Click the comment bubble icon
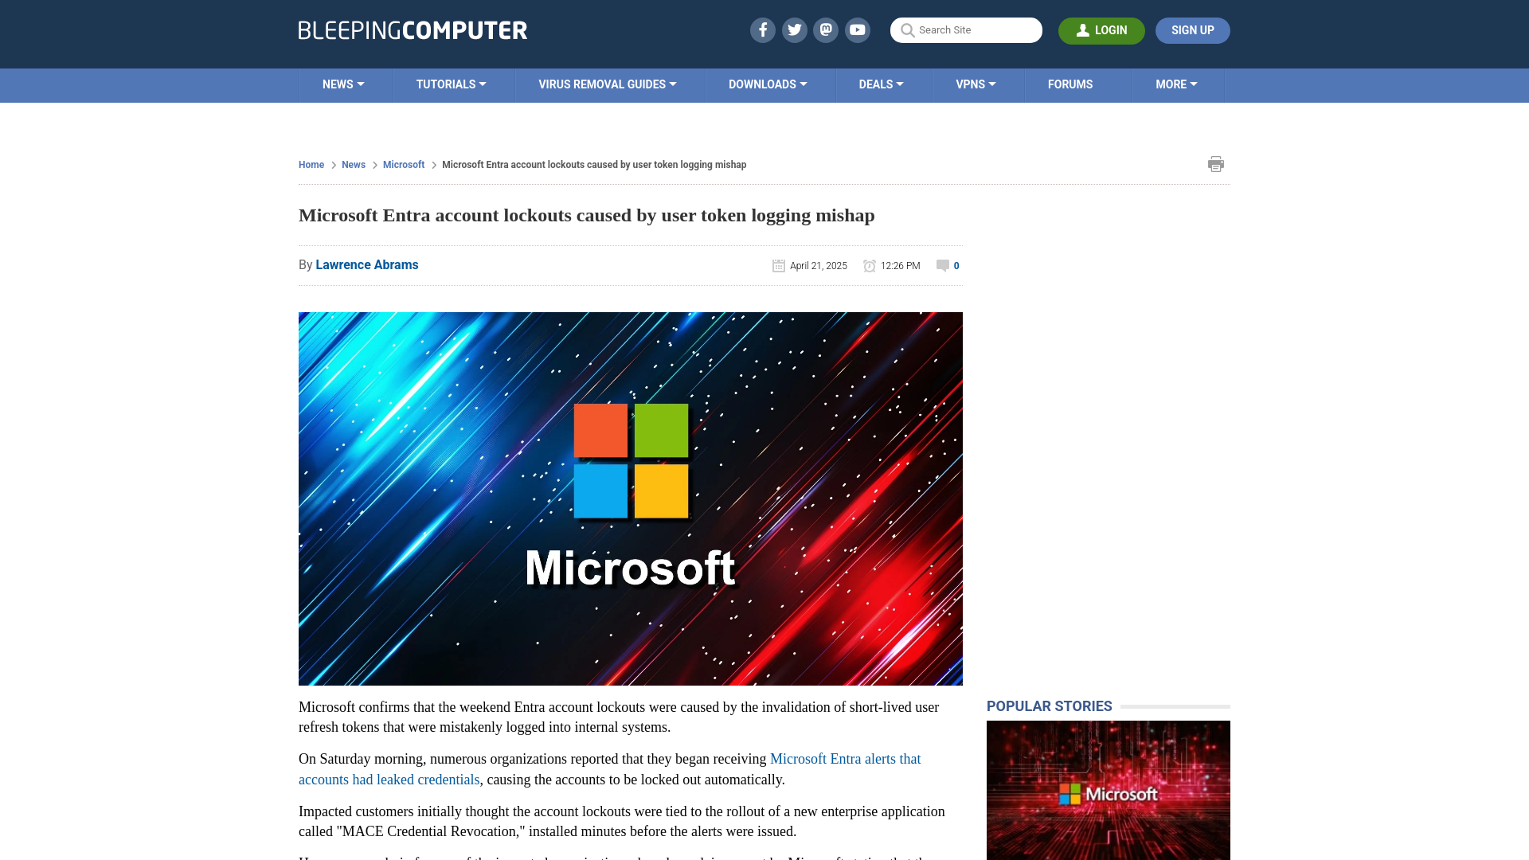The height and width of the screenshot is (860, 1529). 942,266
